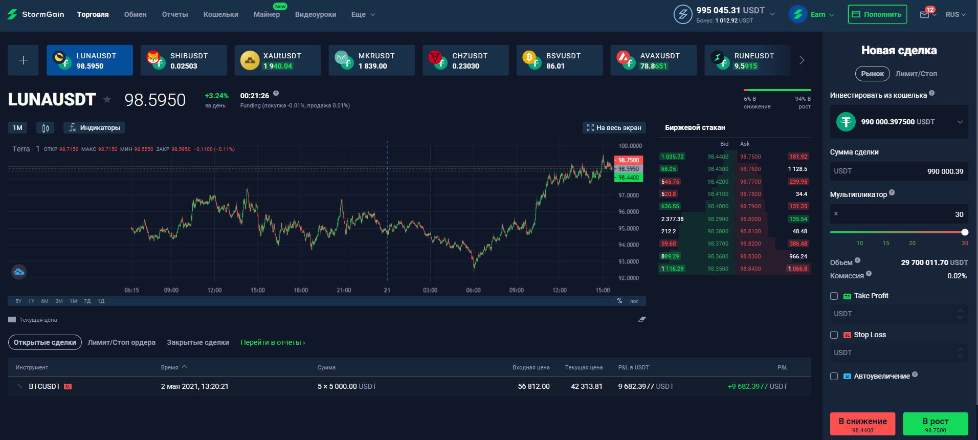Open the MKRUSDT instrument card

(372, 60)
